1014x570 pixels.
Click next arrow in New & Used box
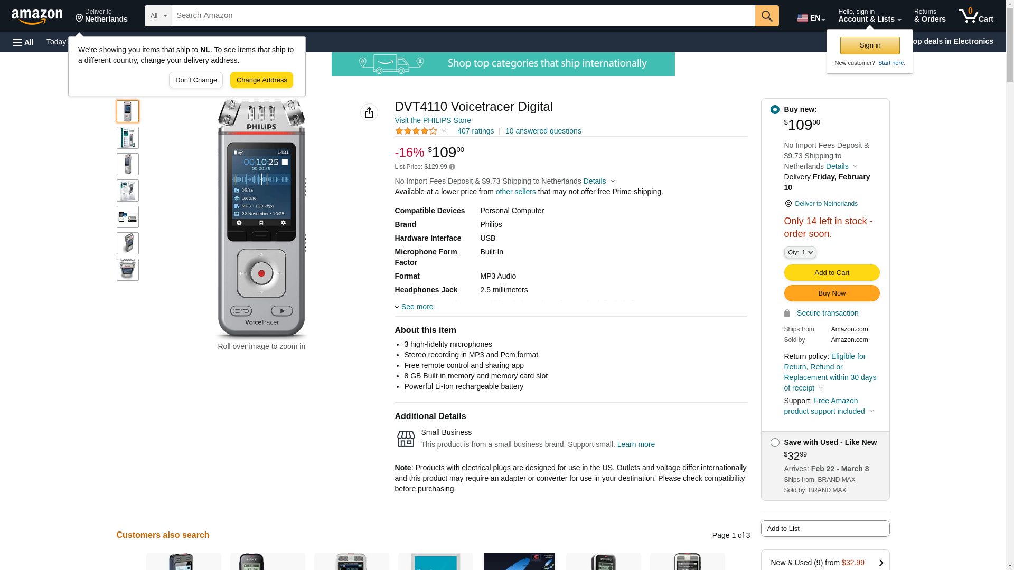pyautogui.click(x=880, y=563)
